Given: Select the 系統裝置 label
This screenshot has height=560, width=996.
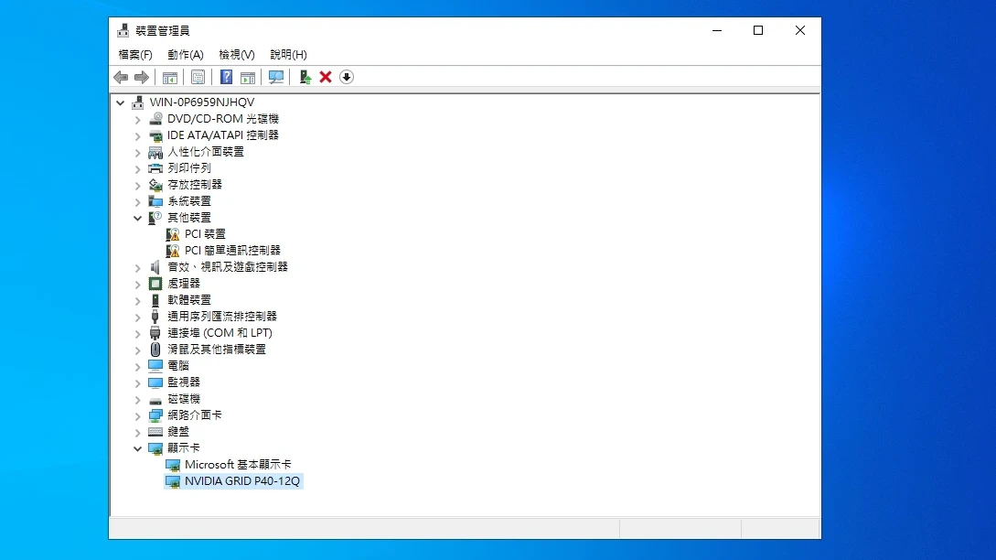Looking at the screenshot, I should (x=189, y=201).
